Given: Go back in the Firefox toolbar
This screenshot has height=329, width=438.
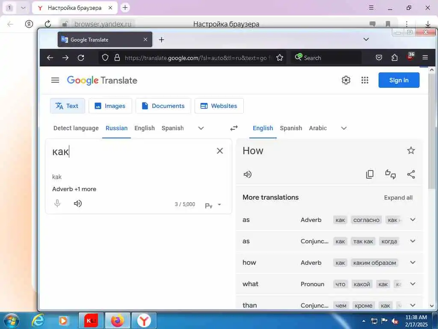Looking at the screenshot, I should coord(50,58).
